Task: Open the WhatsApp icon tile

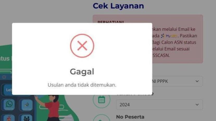Action: [x=9, y=105]
